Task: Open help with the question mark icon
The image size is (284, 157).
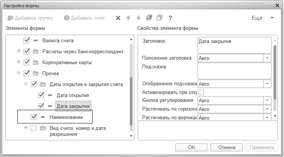Action: tap(171, 18)
